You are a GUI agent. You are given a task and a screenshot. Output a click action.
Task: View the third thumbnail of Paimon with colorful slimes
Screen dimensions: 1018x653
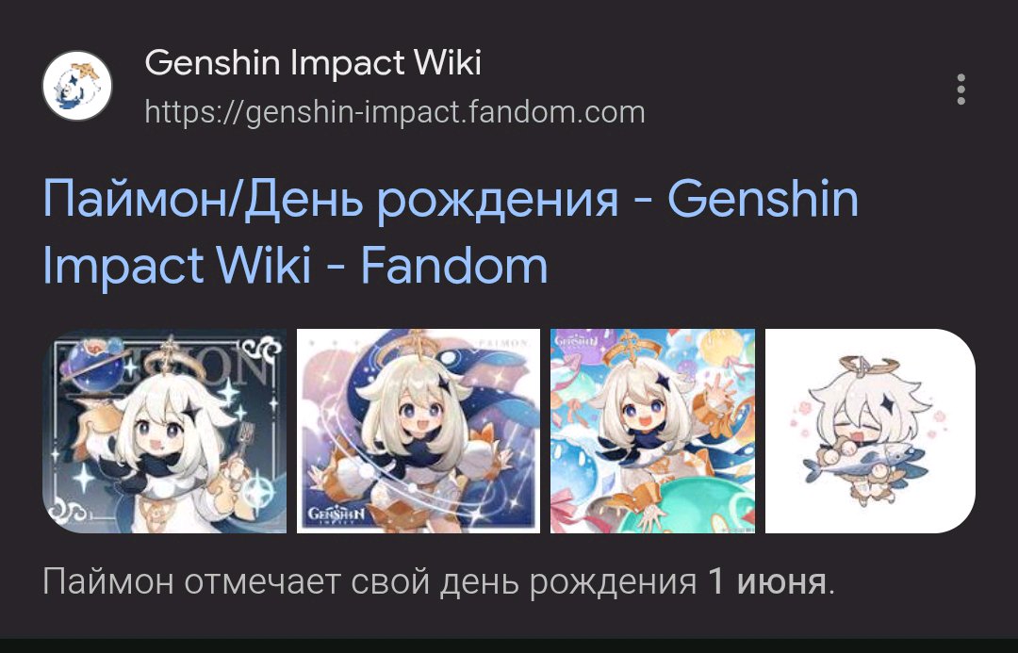(652, 431)
